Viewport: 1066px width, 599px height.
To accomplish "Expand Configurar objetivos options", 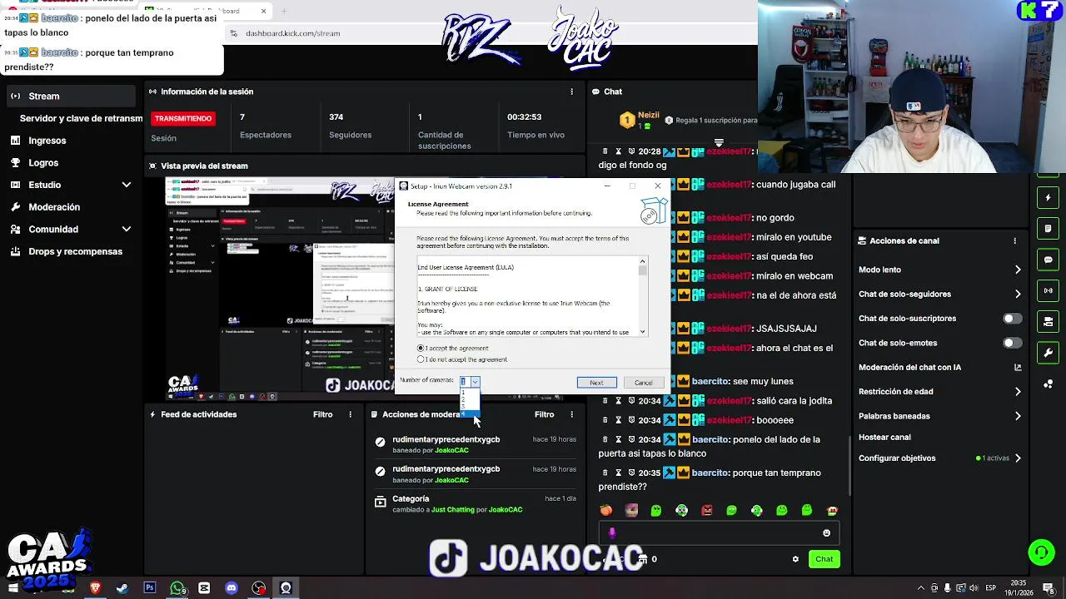I will coord(1018,458).
